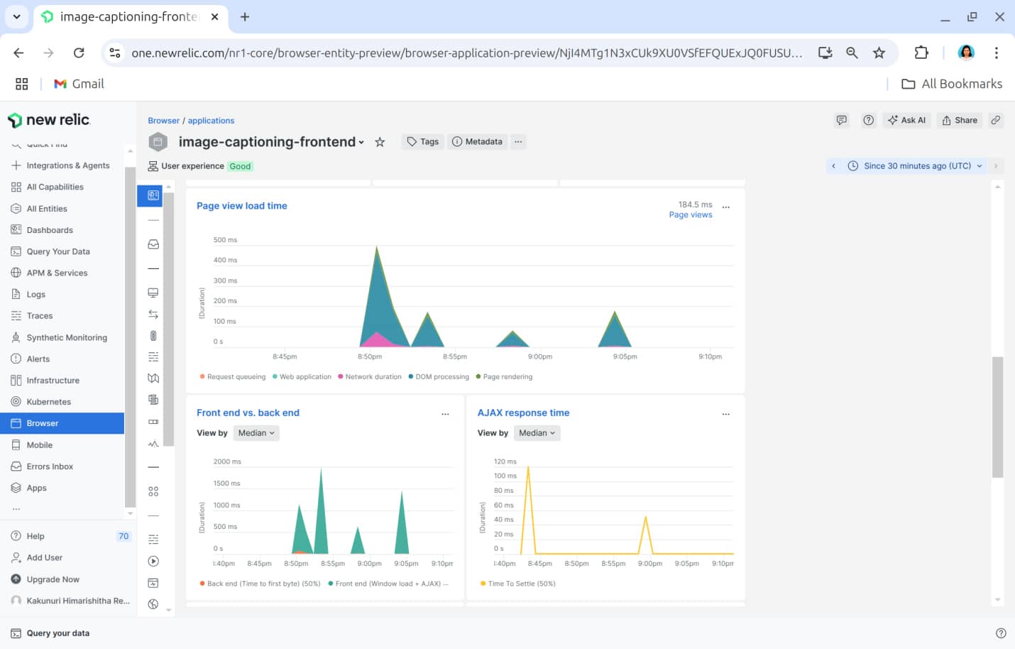Image resolution: width=1015 pixels, height=649 pixels.
Task: Open the help question mark icon in header
Action: 868,120
